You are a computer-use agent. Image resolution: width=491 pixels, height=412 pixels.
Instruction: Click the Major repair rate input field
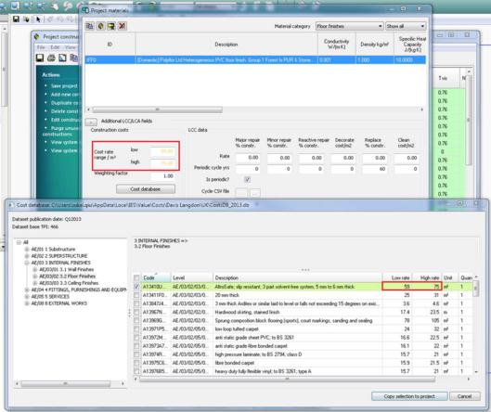248,158
